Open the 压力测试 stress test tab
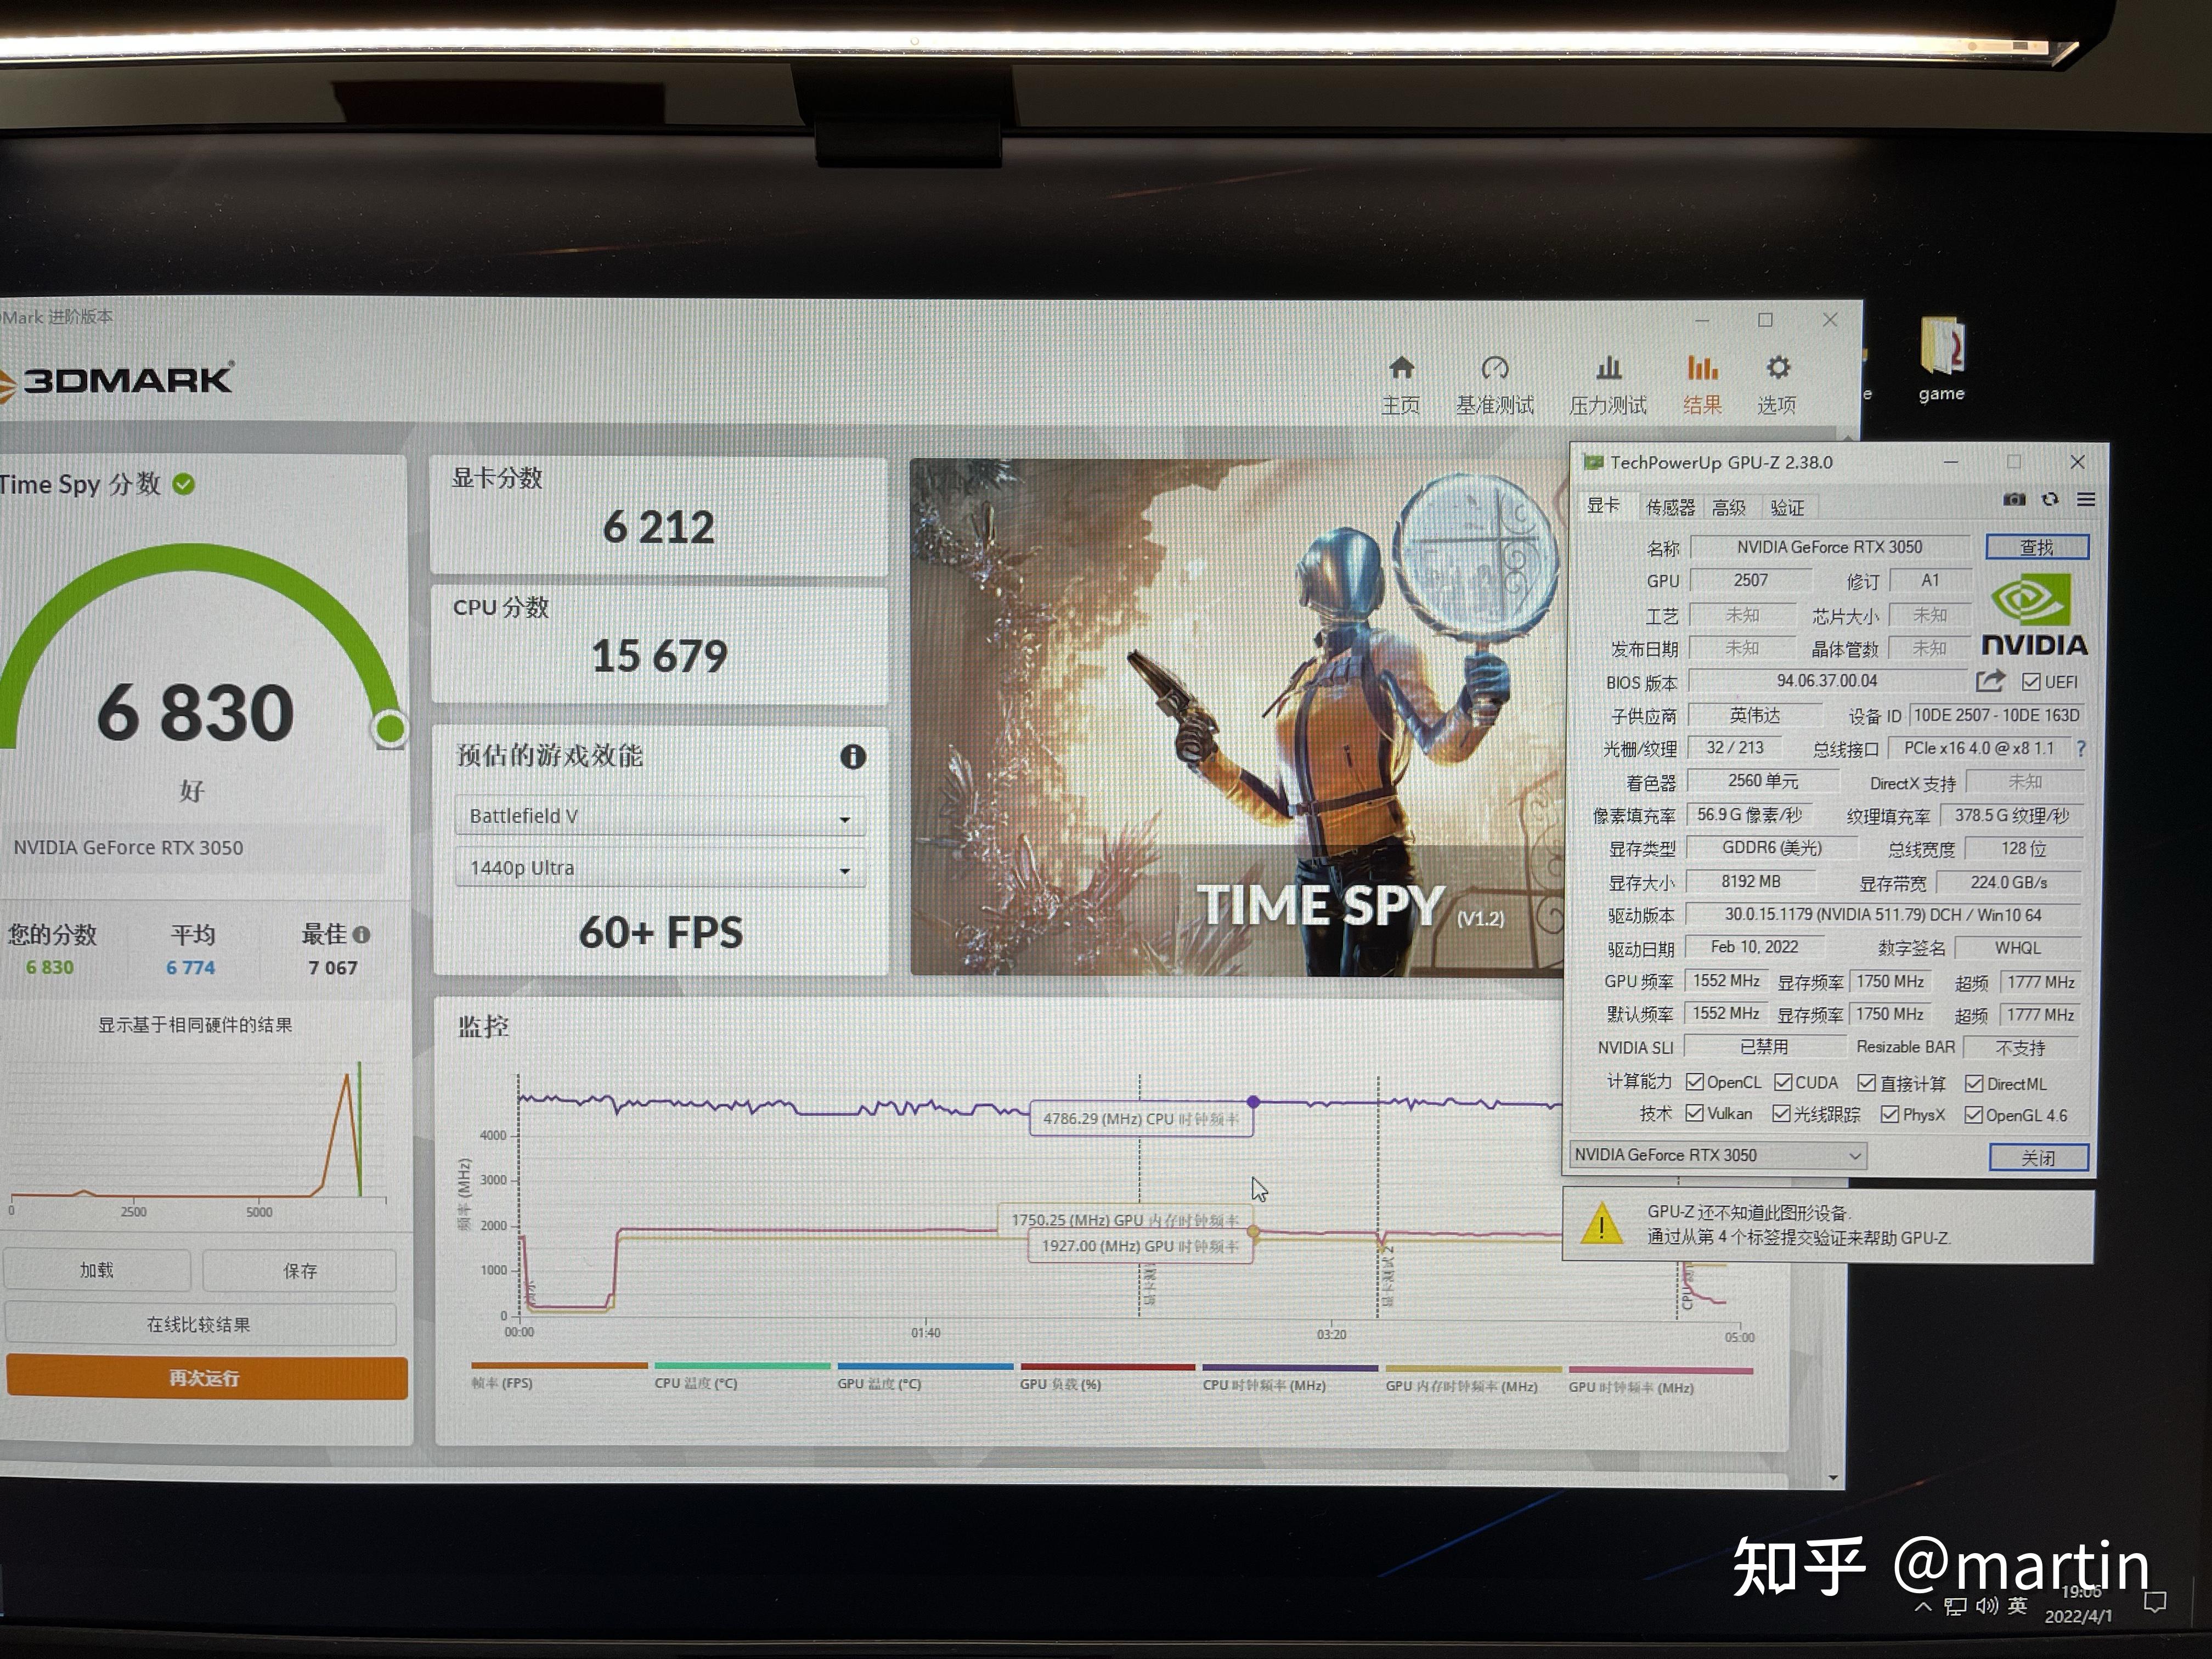 [1608, 385]
